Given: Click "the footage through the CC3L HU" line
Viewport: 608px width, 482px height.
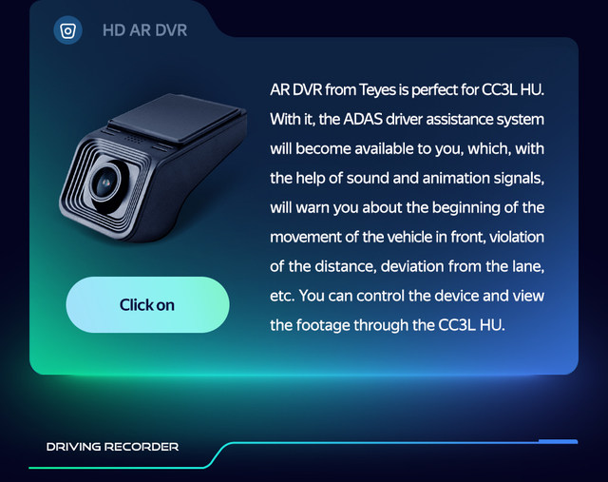Looking at the screenshot, I should tap(388, 325).
